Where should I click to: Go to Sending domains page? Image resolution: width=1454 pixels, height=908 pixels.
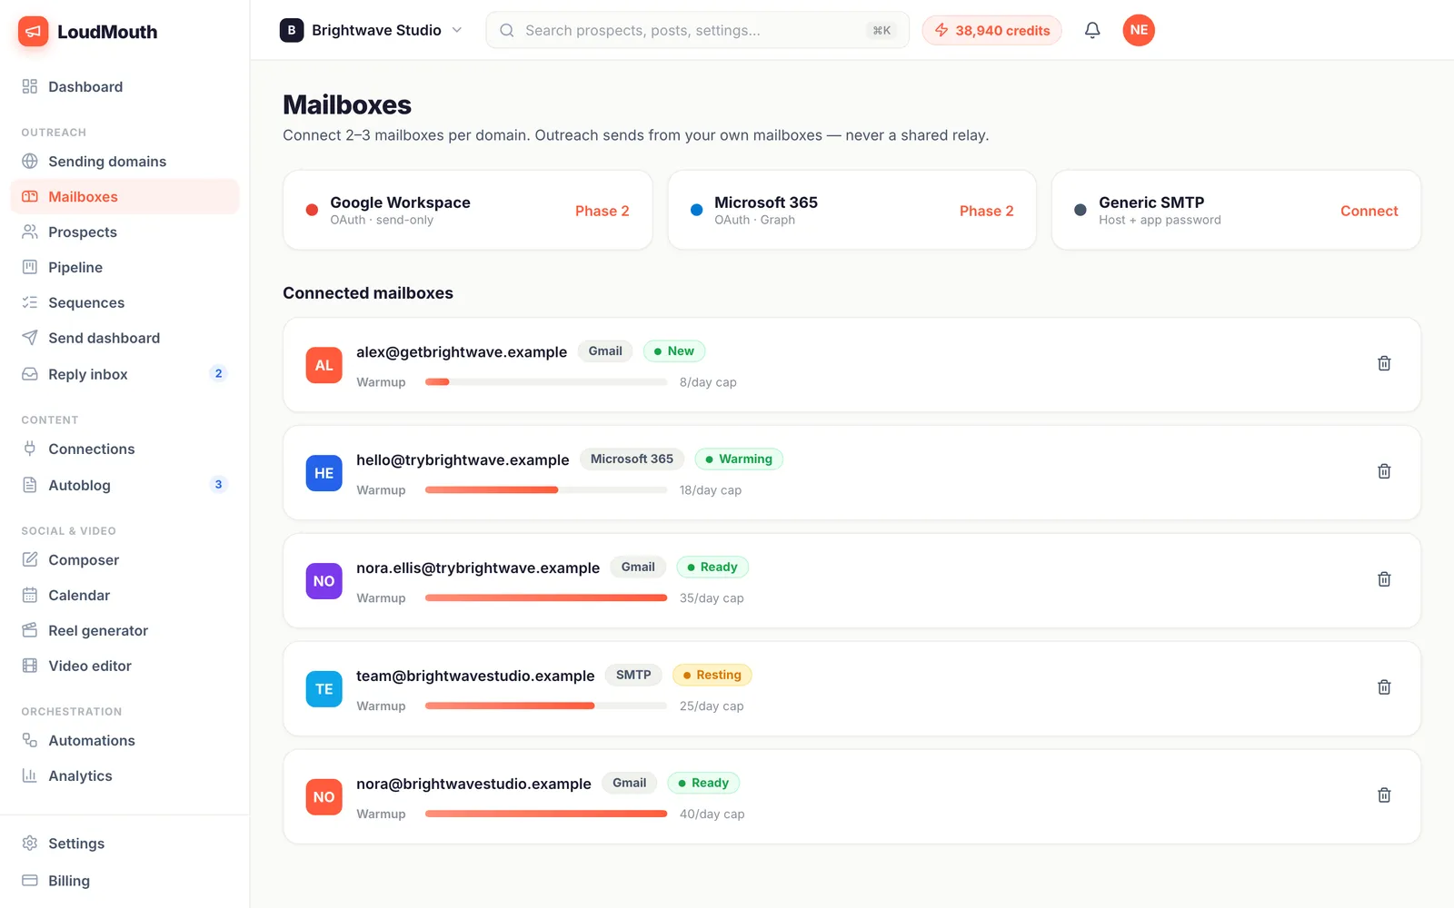[124, 161]
